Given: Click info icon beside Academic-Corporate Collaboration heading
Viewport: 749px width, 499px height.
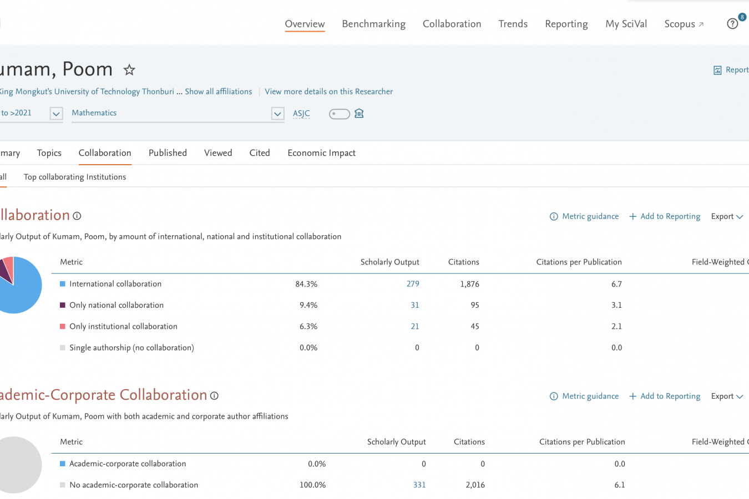Looking at the screenshot, I should pyautogui.click(x=214, y=396).
